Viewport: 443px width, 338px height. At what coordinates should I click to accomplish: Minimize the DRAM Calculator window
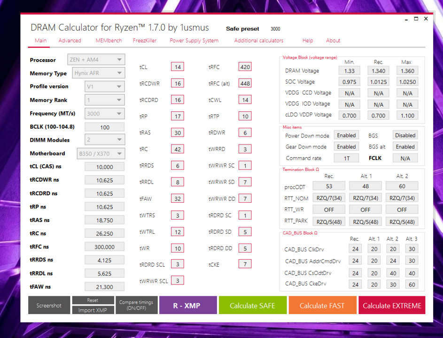406,19
